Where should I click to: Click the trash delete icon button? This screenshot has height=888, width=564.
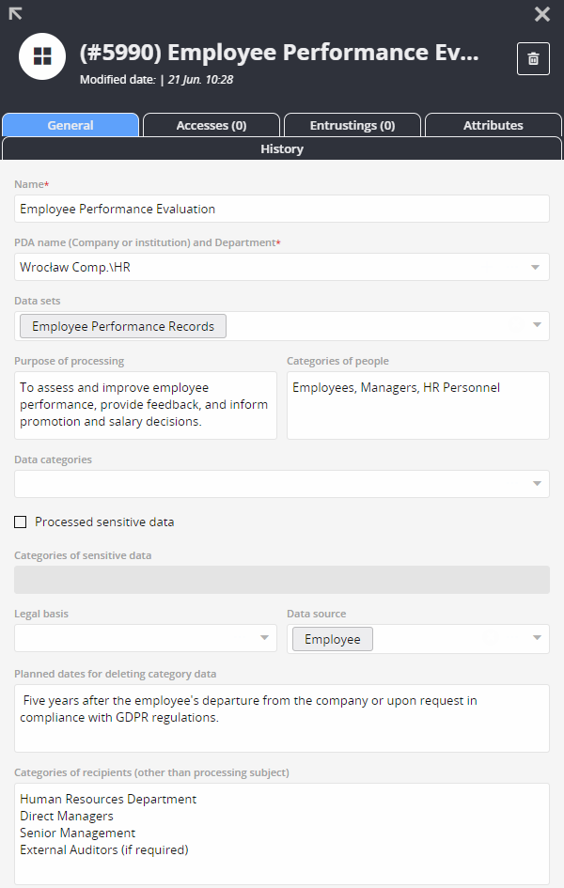[533, 58]
